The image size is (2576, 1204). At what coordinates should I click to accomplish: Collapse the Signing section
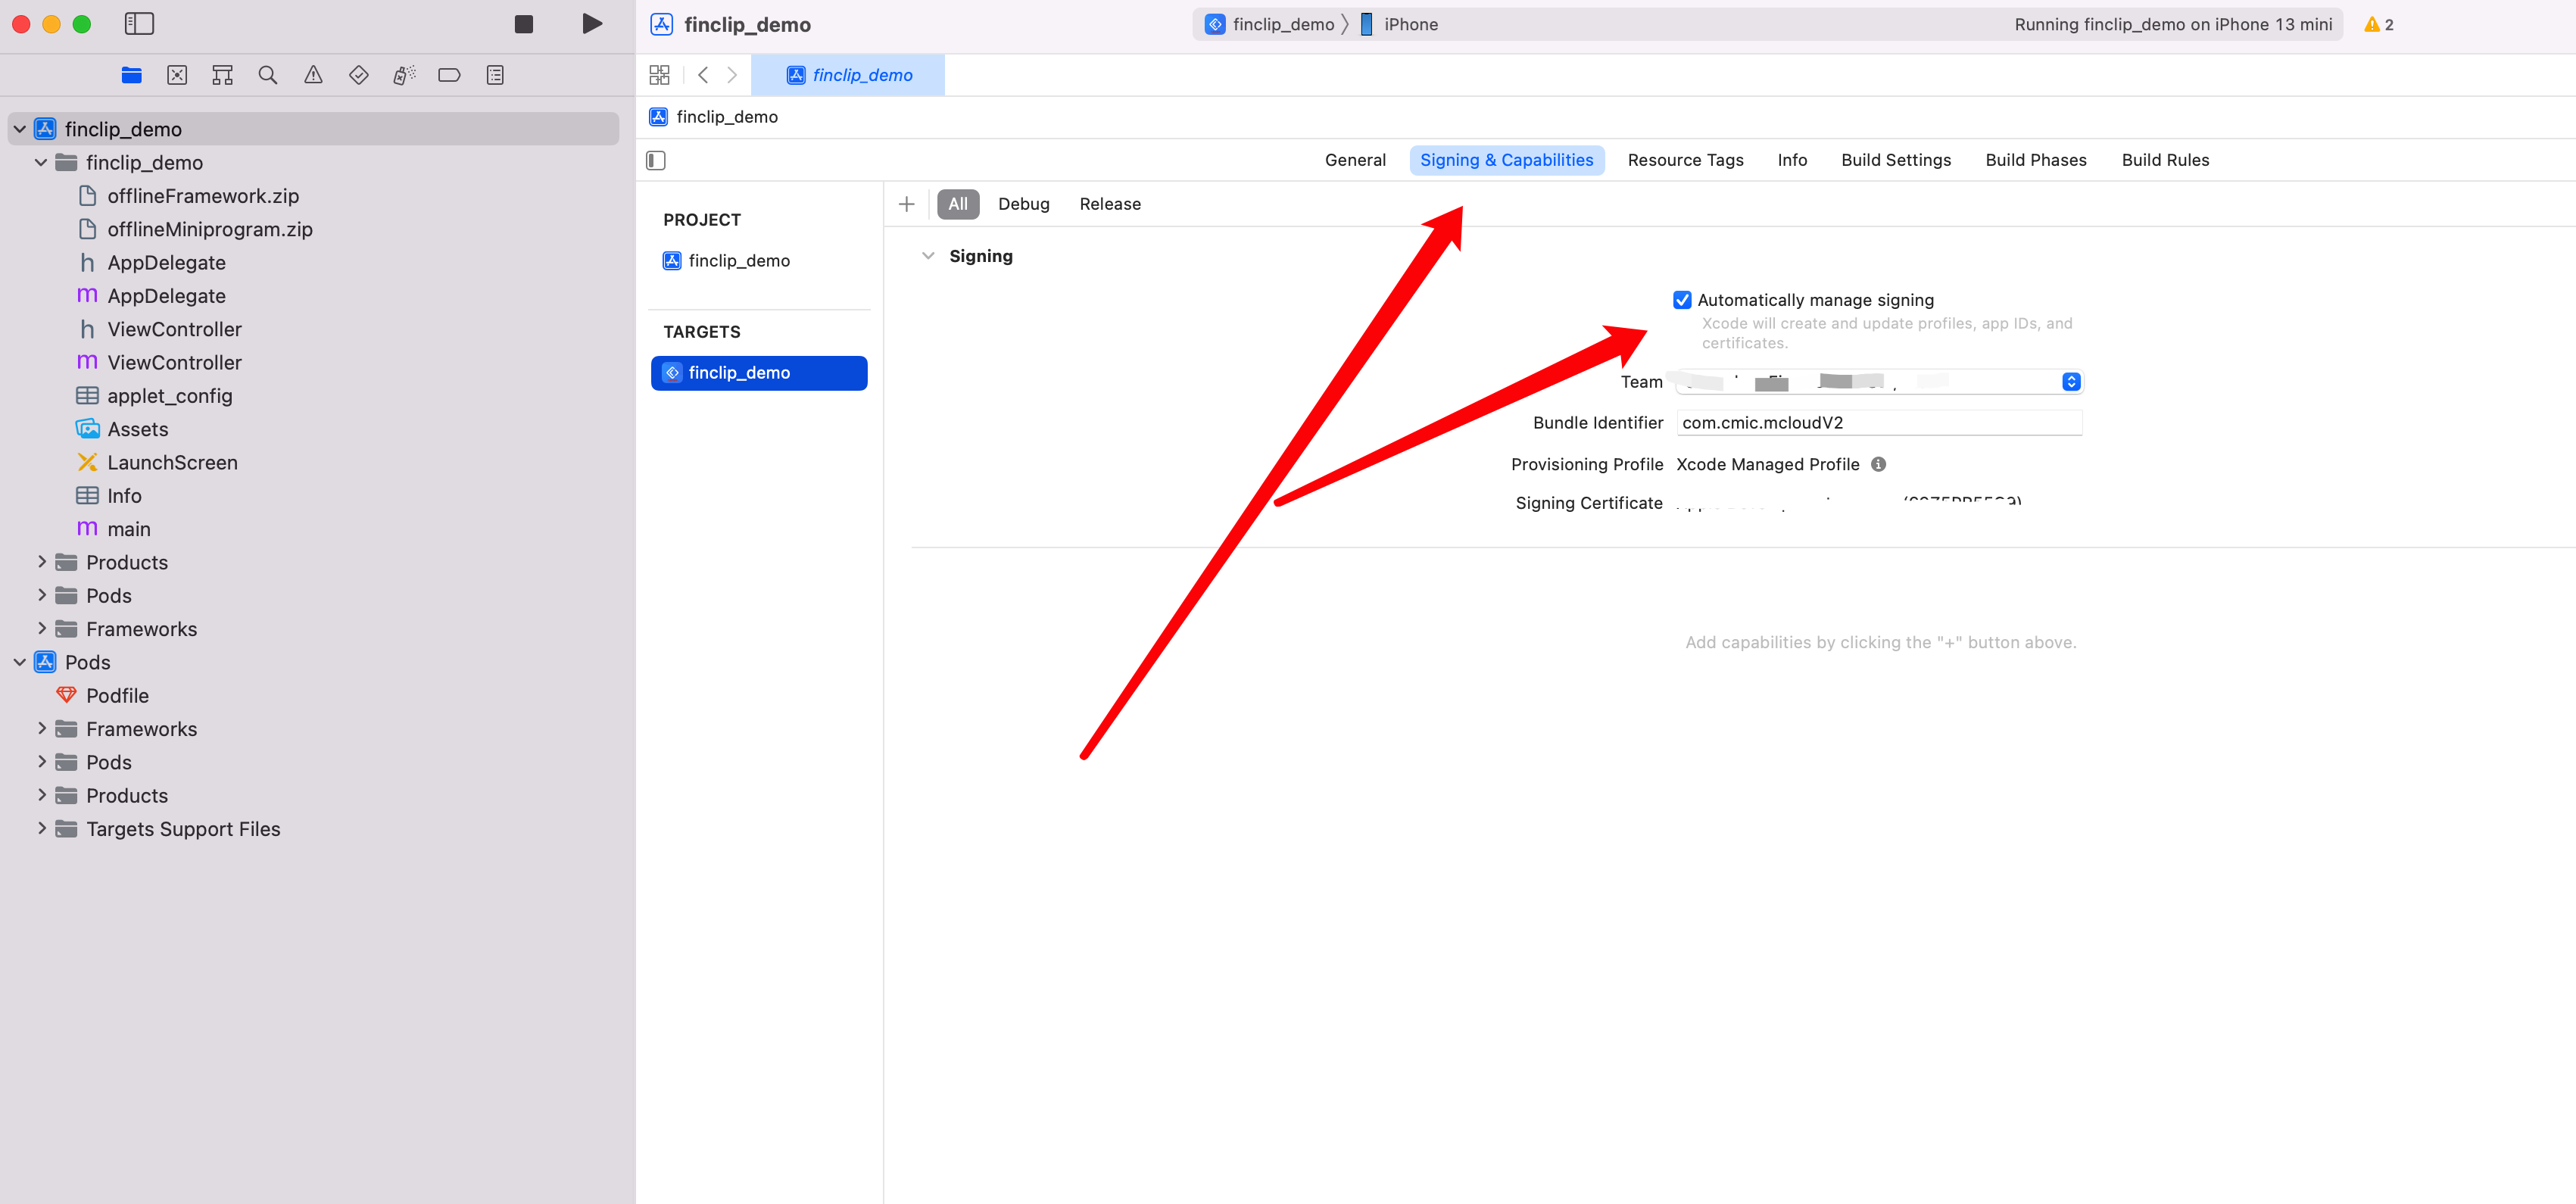point(928,256)
